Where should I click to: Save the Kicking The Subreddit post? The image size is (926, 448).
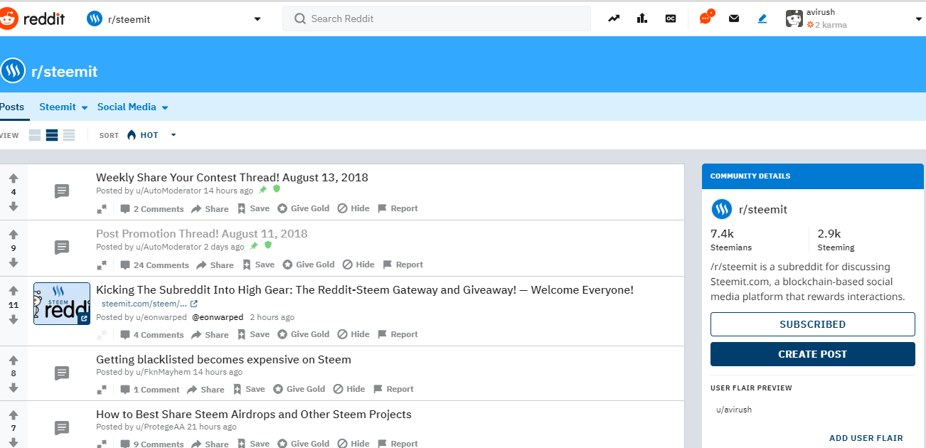pyautogui.click(x=253, y=334)
